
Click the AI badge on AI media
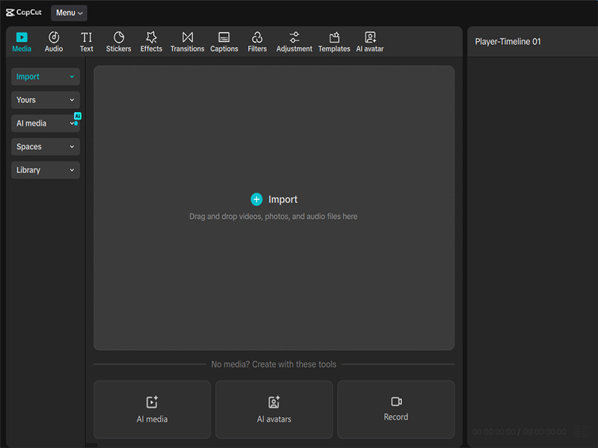point(78,116)
